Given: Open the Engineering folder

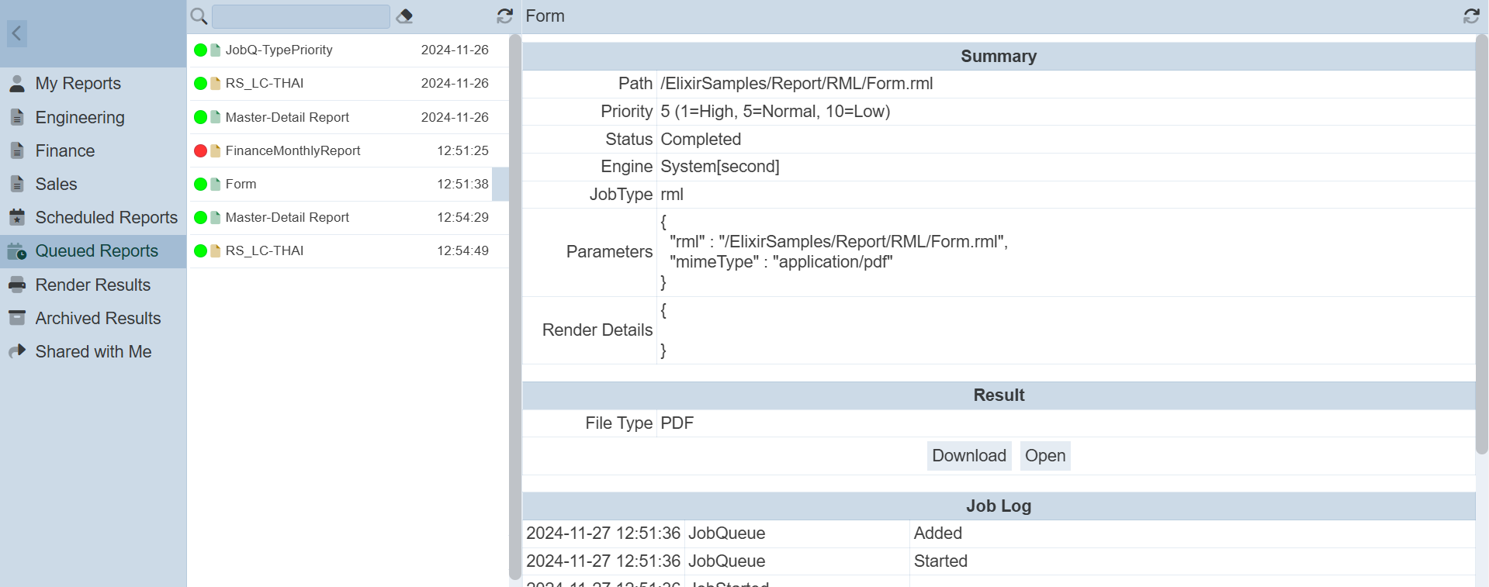Looking at the screenshot, I should tap(79, 117).
